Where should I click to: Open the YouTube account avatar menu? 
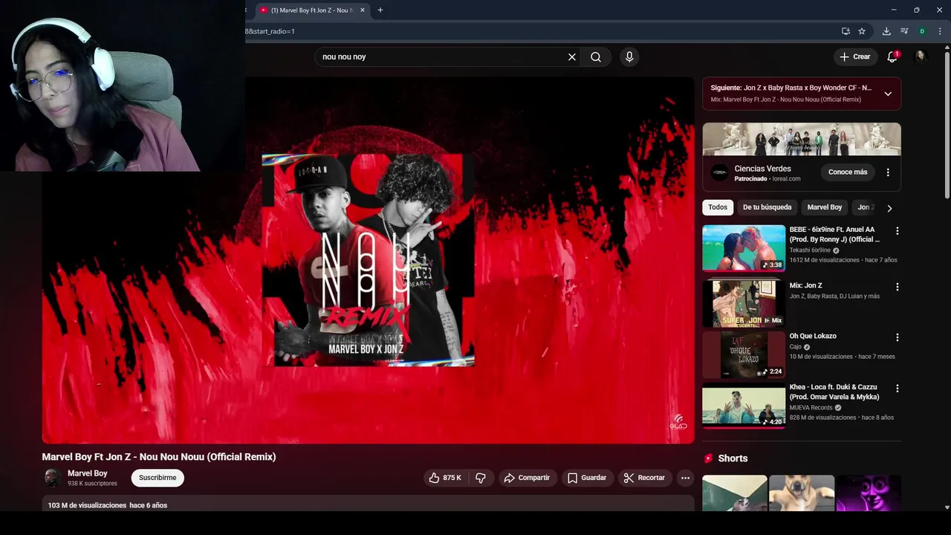coord(921,56)
